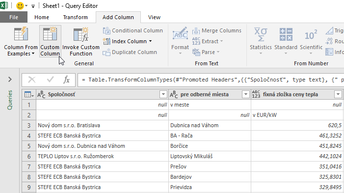Change data type of pre odberné miesta column
This screenshot has height=193, width=344.
(x=174, y=94)
